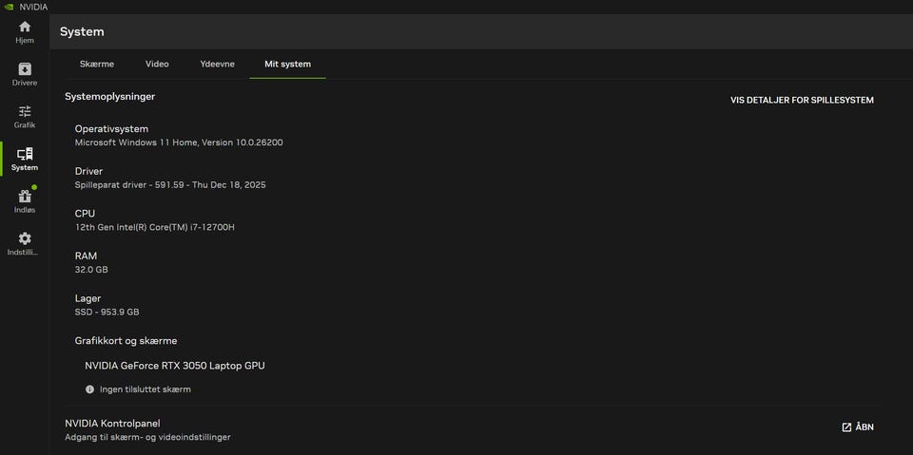Switch to the Ydeevne tab

[217, 64]
